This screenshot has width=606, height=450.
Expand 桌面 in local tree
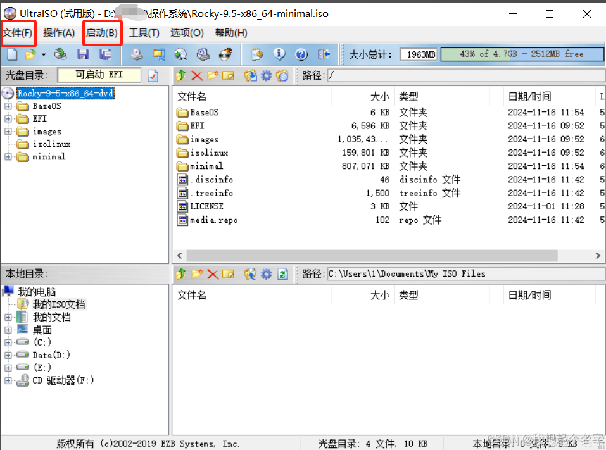coord(8,330)
